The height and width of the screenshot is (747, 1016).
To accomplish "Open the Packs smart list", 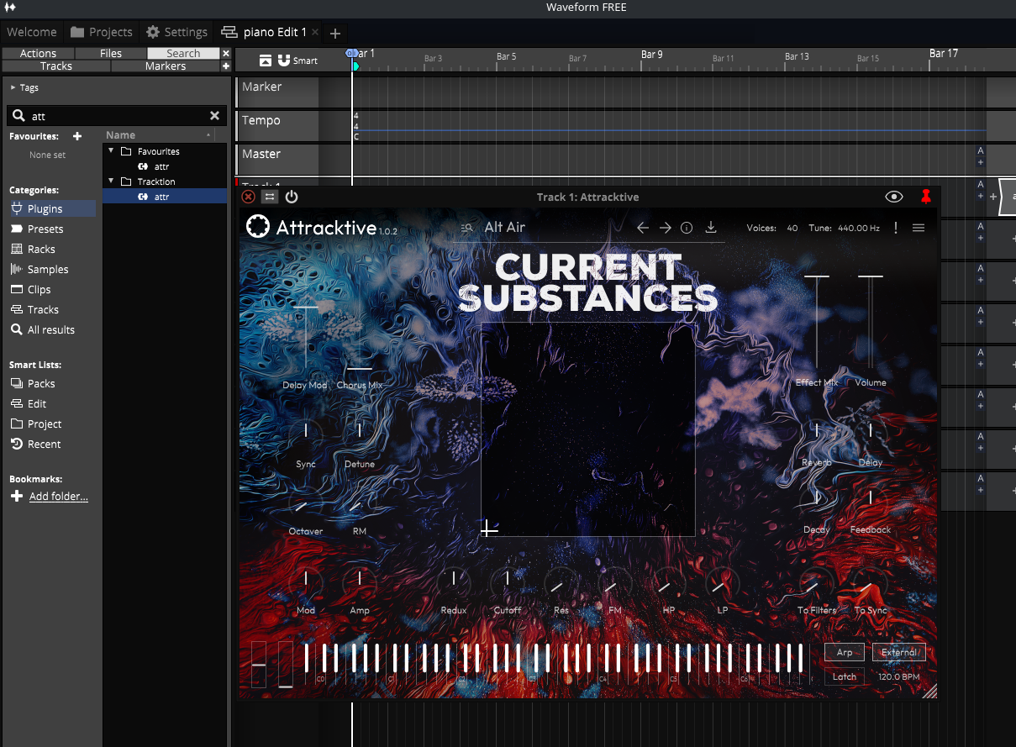I will 52,383.
